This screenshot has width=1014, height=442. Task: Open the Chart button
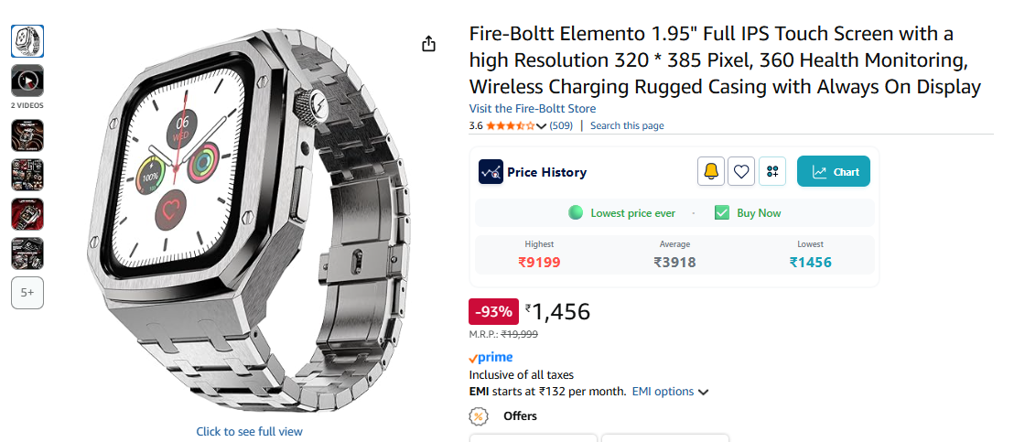[x=834, y=171]
